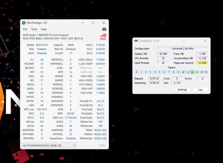This screenshot has width=223, height=163.
Task: Open the Tools menu in ZenTimings
Action: [34, 29]
